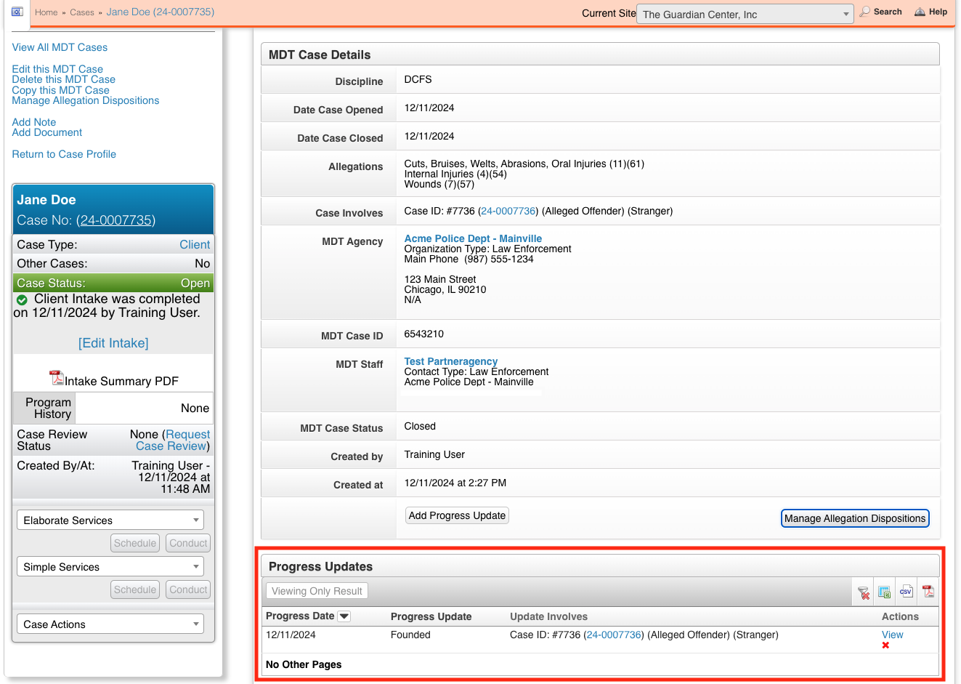Viewport: 961px width, 684px height.
Task: Open the Intake Summary PDF icon
Action: [x=56, y=378]
